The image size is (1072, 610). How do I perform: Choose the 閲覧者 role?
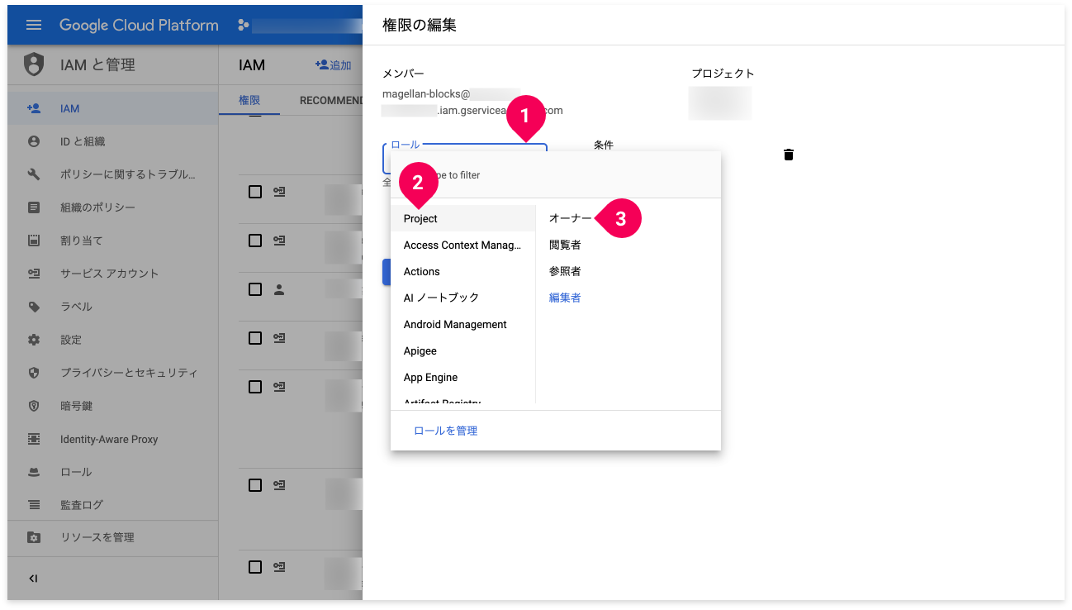tap(565, 245)
